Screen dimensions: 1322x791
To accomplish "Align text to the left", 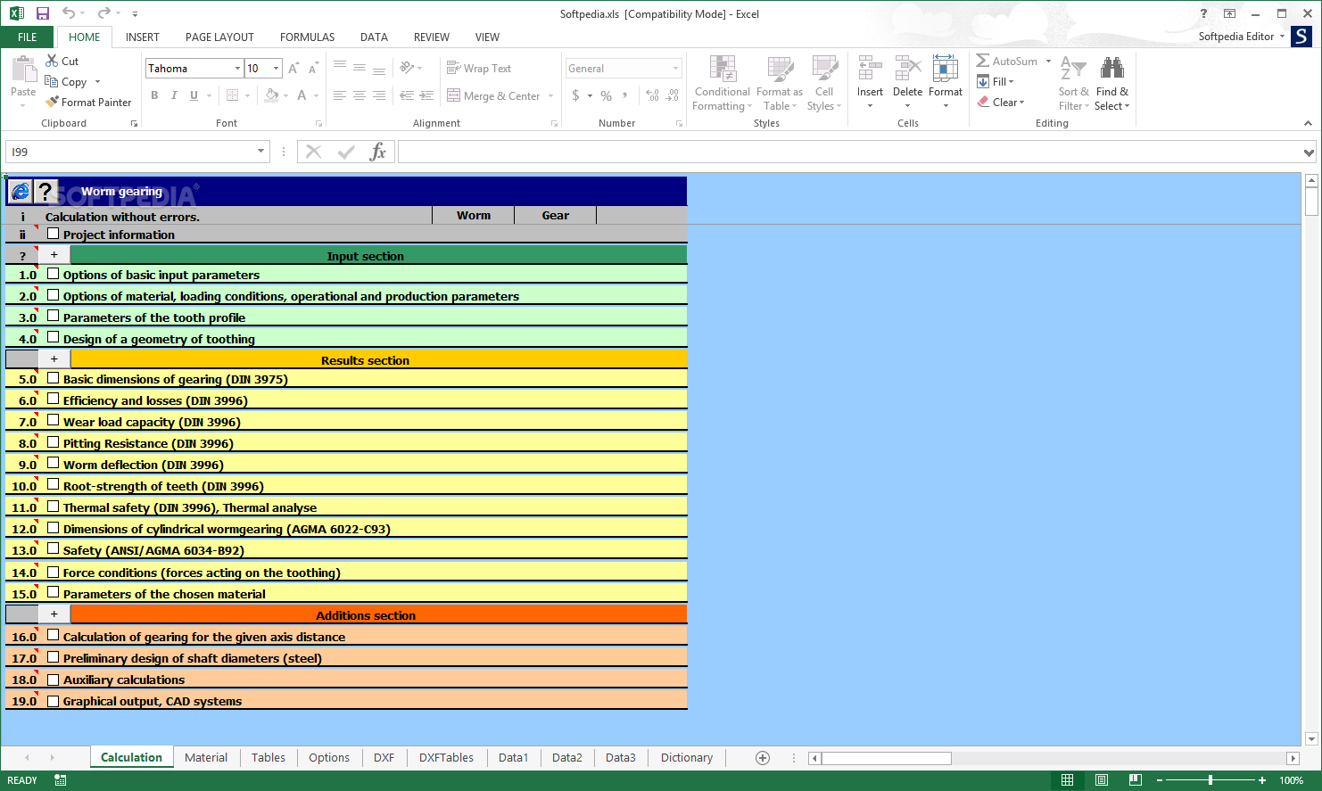I will 340,95.
